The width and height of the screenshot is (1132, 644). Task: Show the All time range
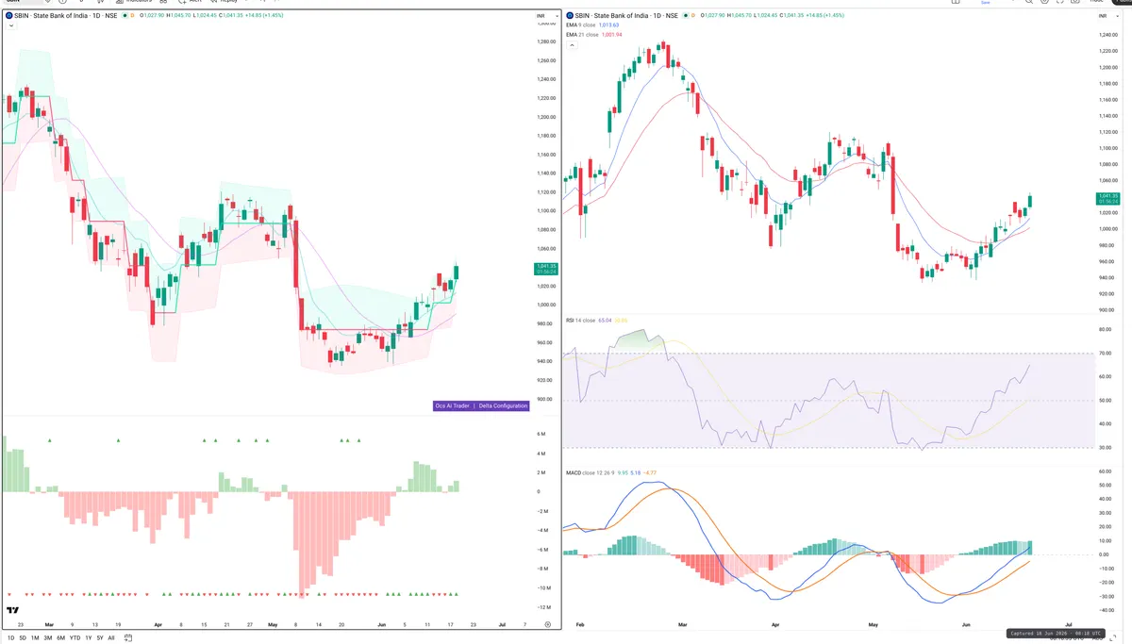pyautogui.click(x=111, y=637)
